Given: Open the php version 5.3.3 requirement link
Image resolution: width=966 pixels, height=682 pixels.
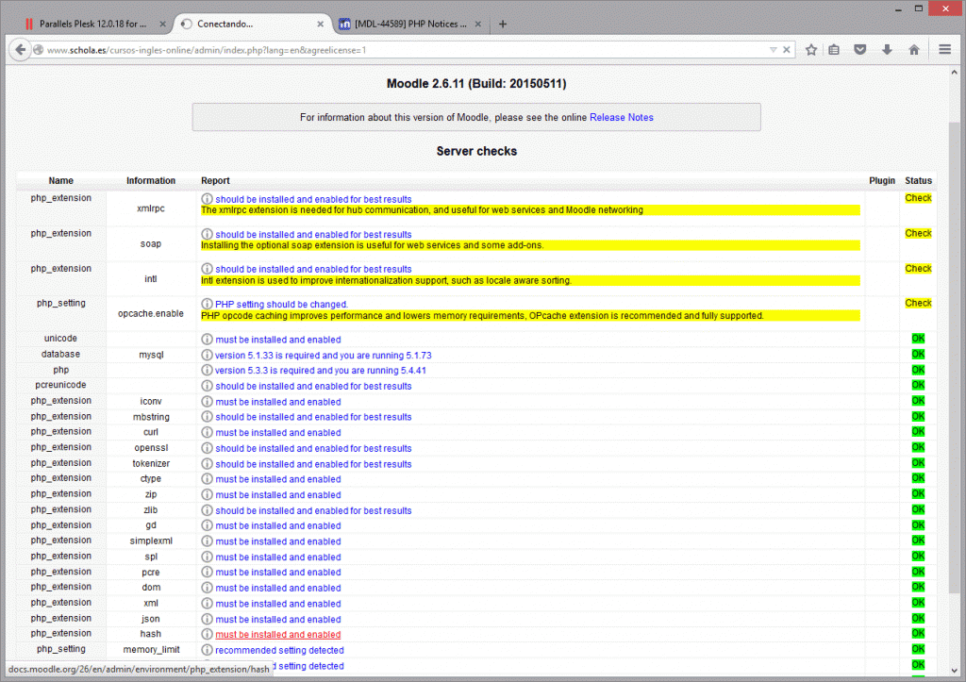Looking at the screenshot, I should pos(321,371).
